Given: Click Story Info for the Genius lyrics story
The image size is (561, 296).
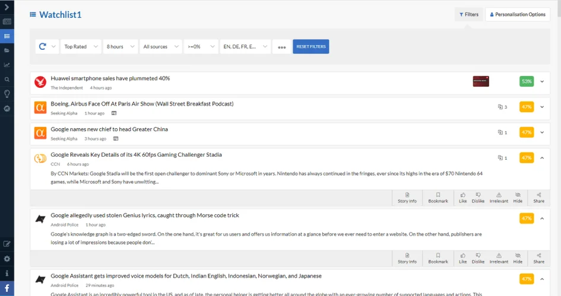Looking at the screenshot, I should (x=407, y=258).
